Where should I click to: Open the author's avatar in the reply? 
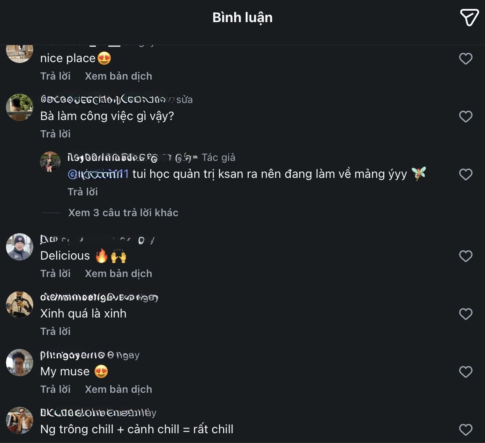50,162
